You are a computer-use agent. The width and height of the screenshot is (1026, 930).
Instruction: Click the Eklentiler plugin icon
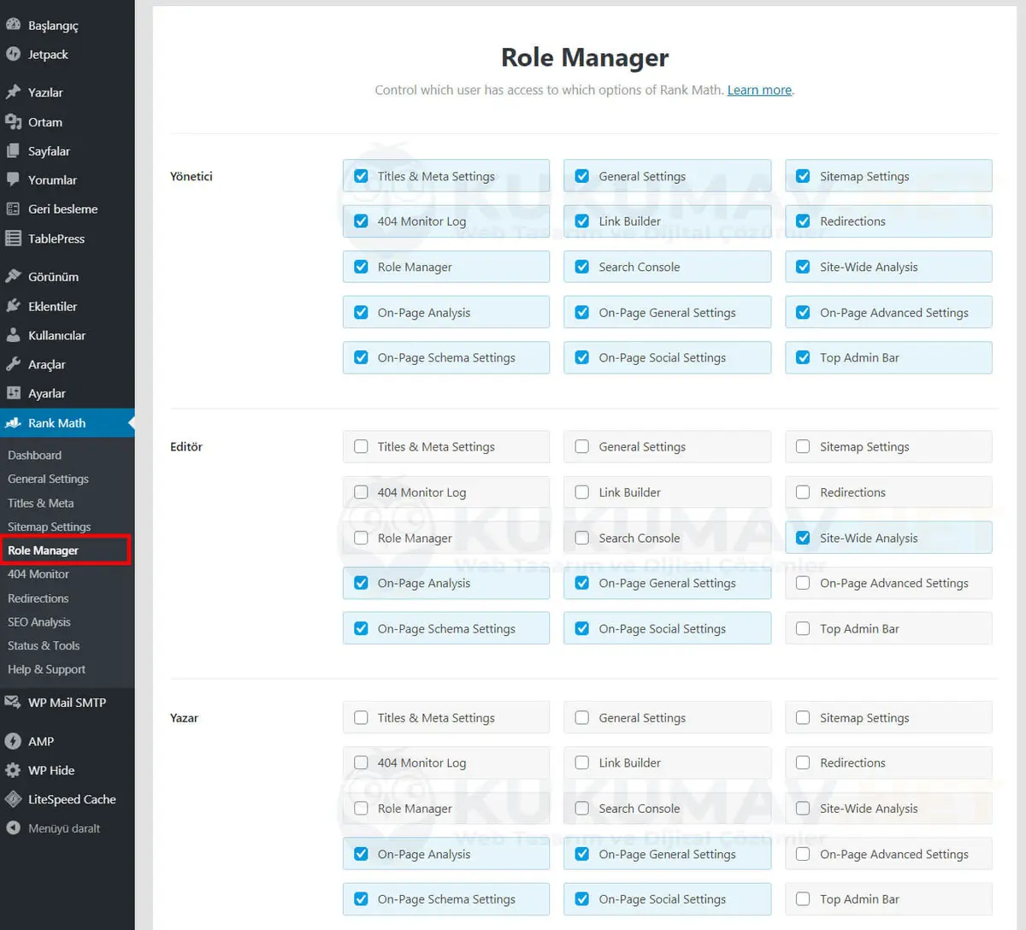coord(13,306)
